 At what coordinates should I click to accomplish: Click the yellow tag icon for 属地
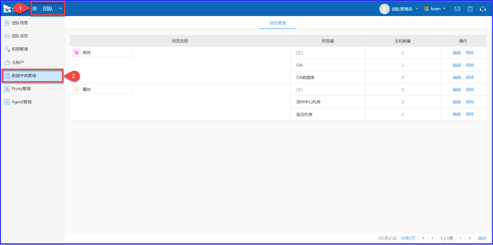point(76,89)
